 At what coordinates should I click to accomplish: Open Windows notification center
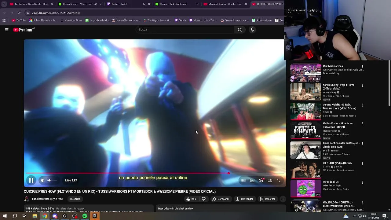pos(385,216)
